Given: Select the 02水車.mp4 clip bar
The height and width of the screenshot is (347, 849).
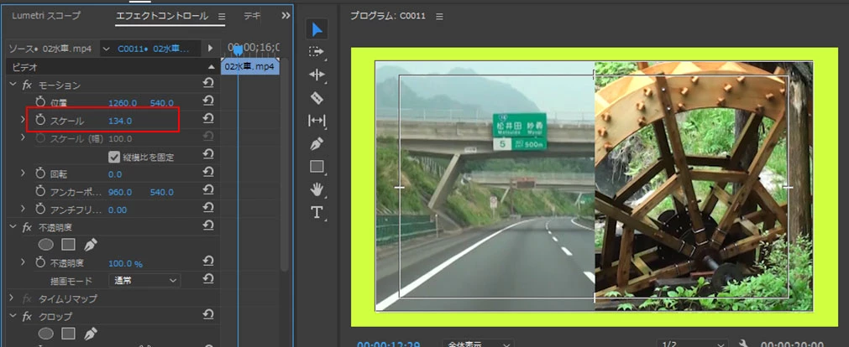Looking at the screenshot, I should [250, 66].
